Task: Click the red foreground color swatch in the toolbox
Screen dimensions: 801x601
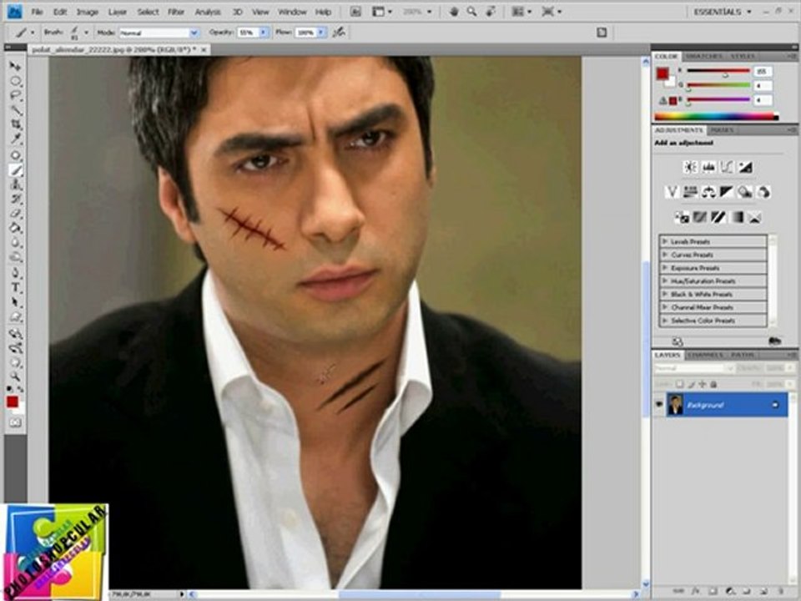Action: (x=13, y=402)
